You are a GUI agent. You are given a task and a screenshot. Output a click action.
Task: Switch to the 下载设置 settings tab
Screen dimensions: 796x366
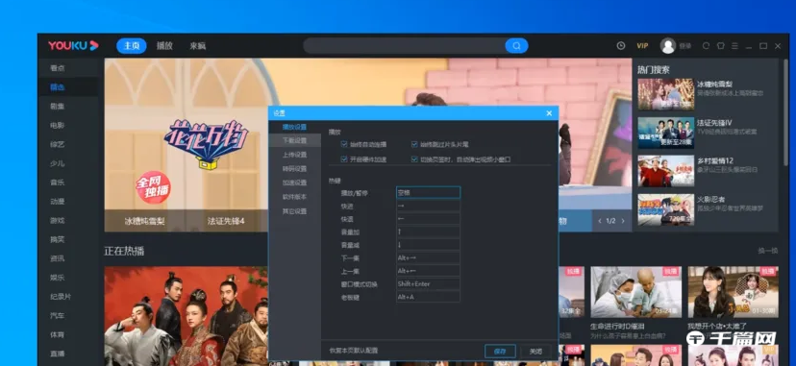[294, 140]
